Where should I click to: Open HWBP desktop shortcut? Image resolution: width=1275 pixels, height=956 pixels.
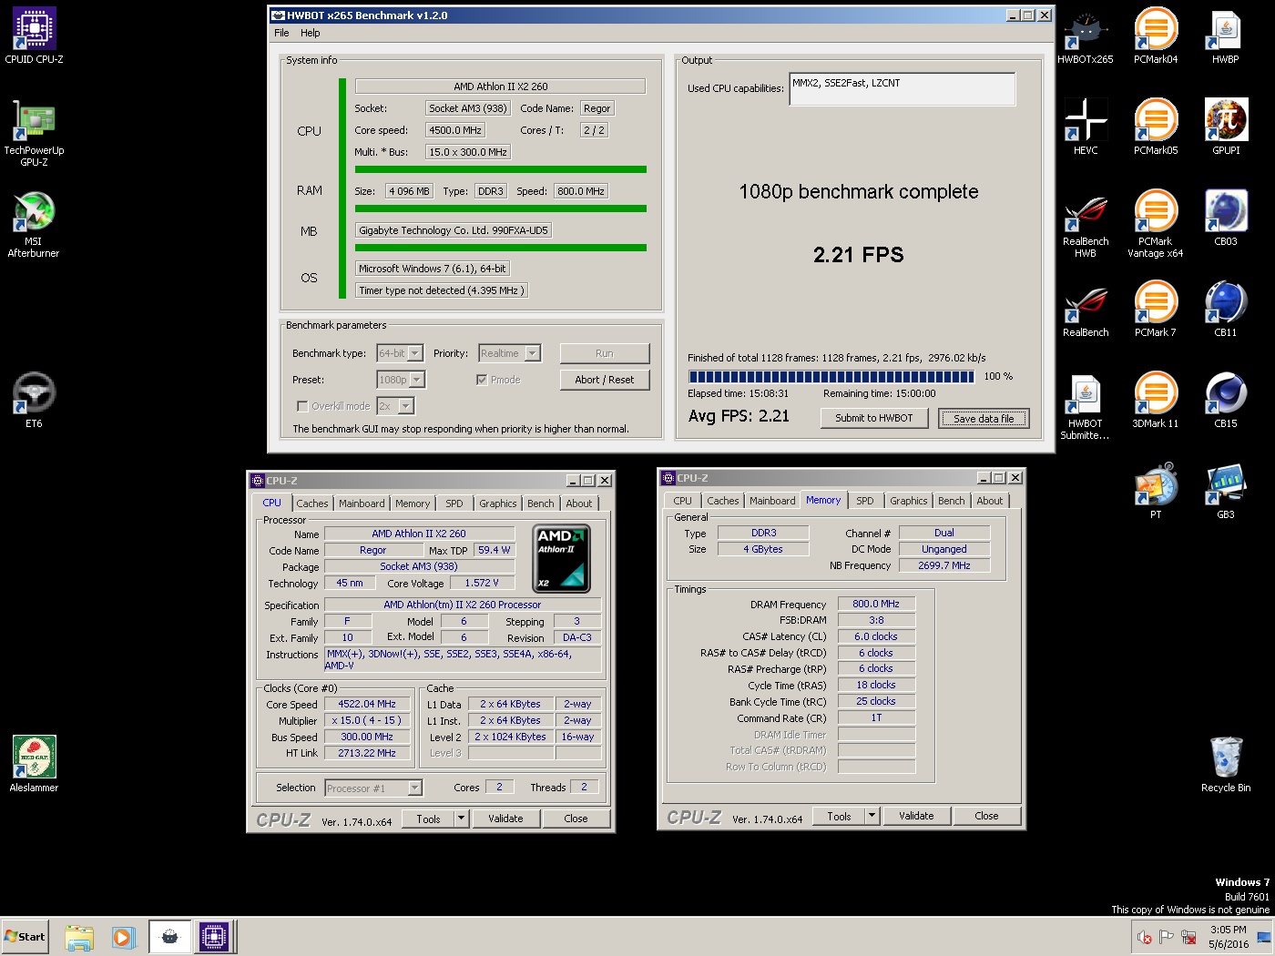[1226, 36]
